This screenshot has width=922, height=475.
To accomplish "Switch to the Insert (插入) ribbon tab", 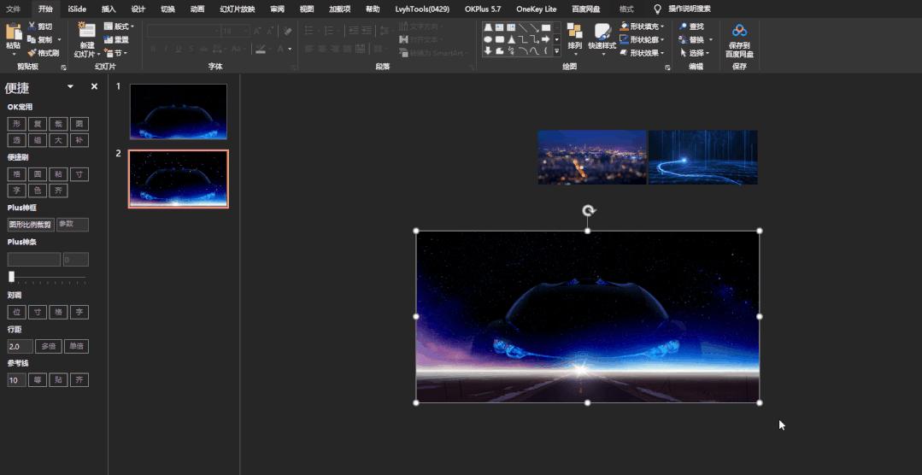I will pos(109,9).
